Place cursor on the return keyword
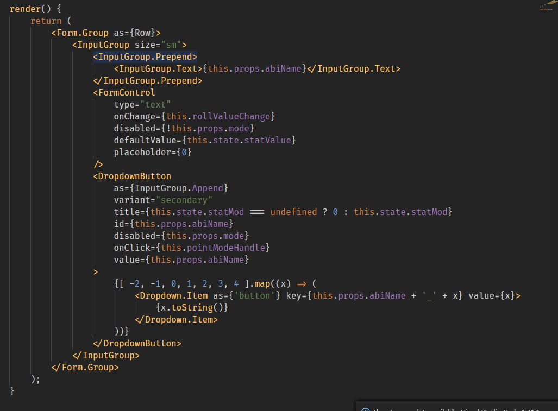558x411 pixels. point(46,21)
